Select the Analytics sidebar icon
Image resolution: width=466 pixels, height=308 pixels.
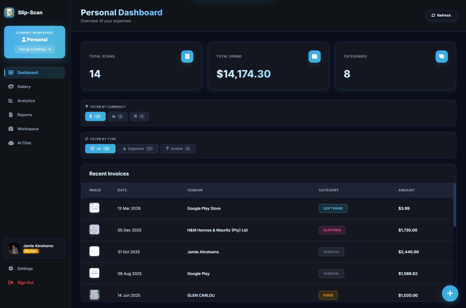(x=11, y=101)
